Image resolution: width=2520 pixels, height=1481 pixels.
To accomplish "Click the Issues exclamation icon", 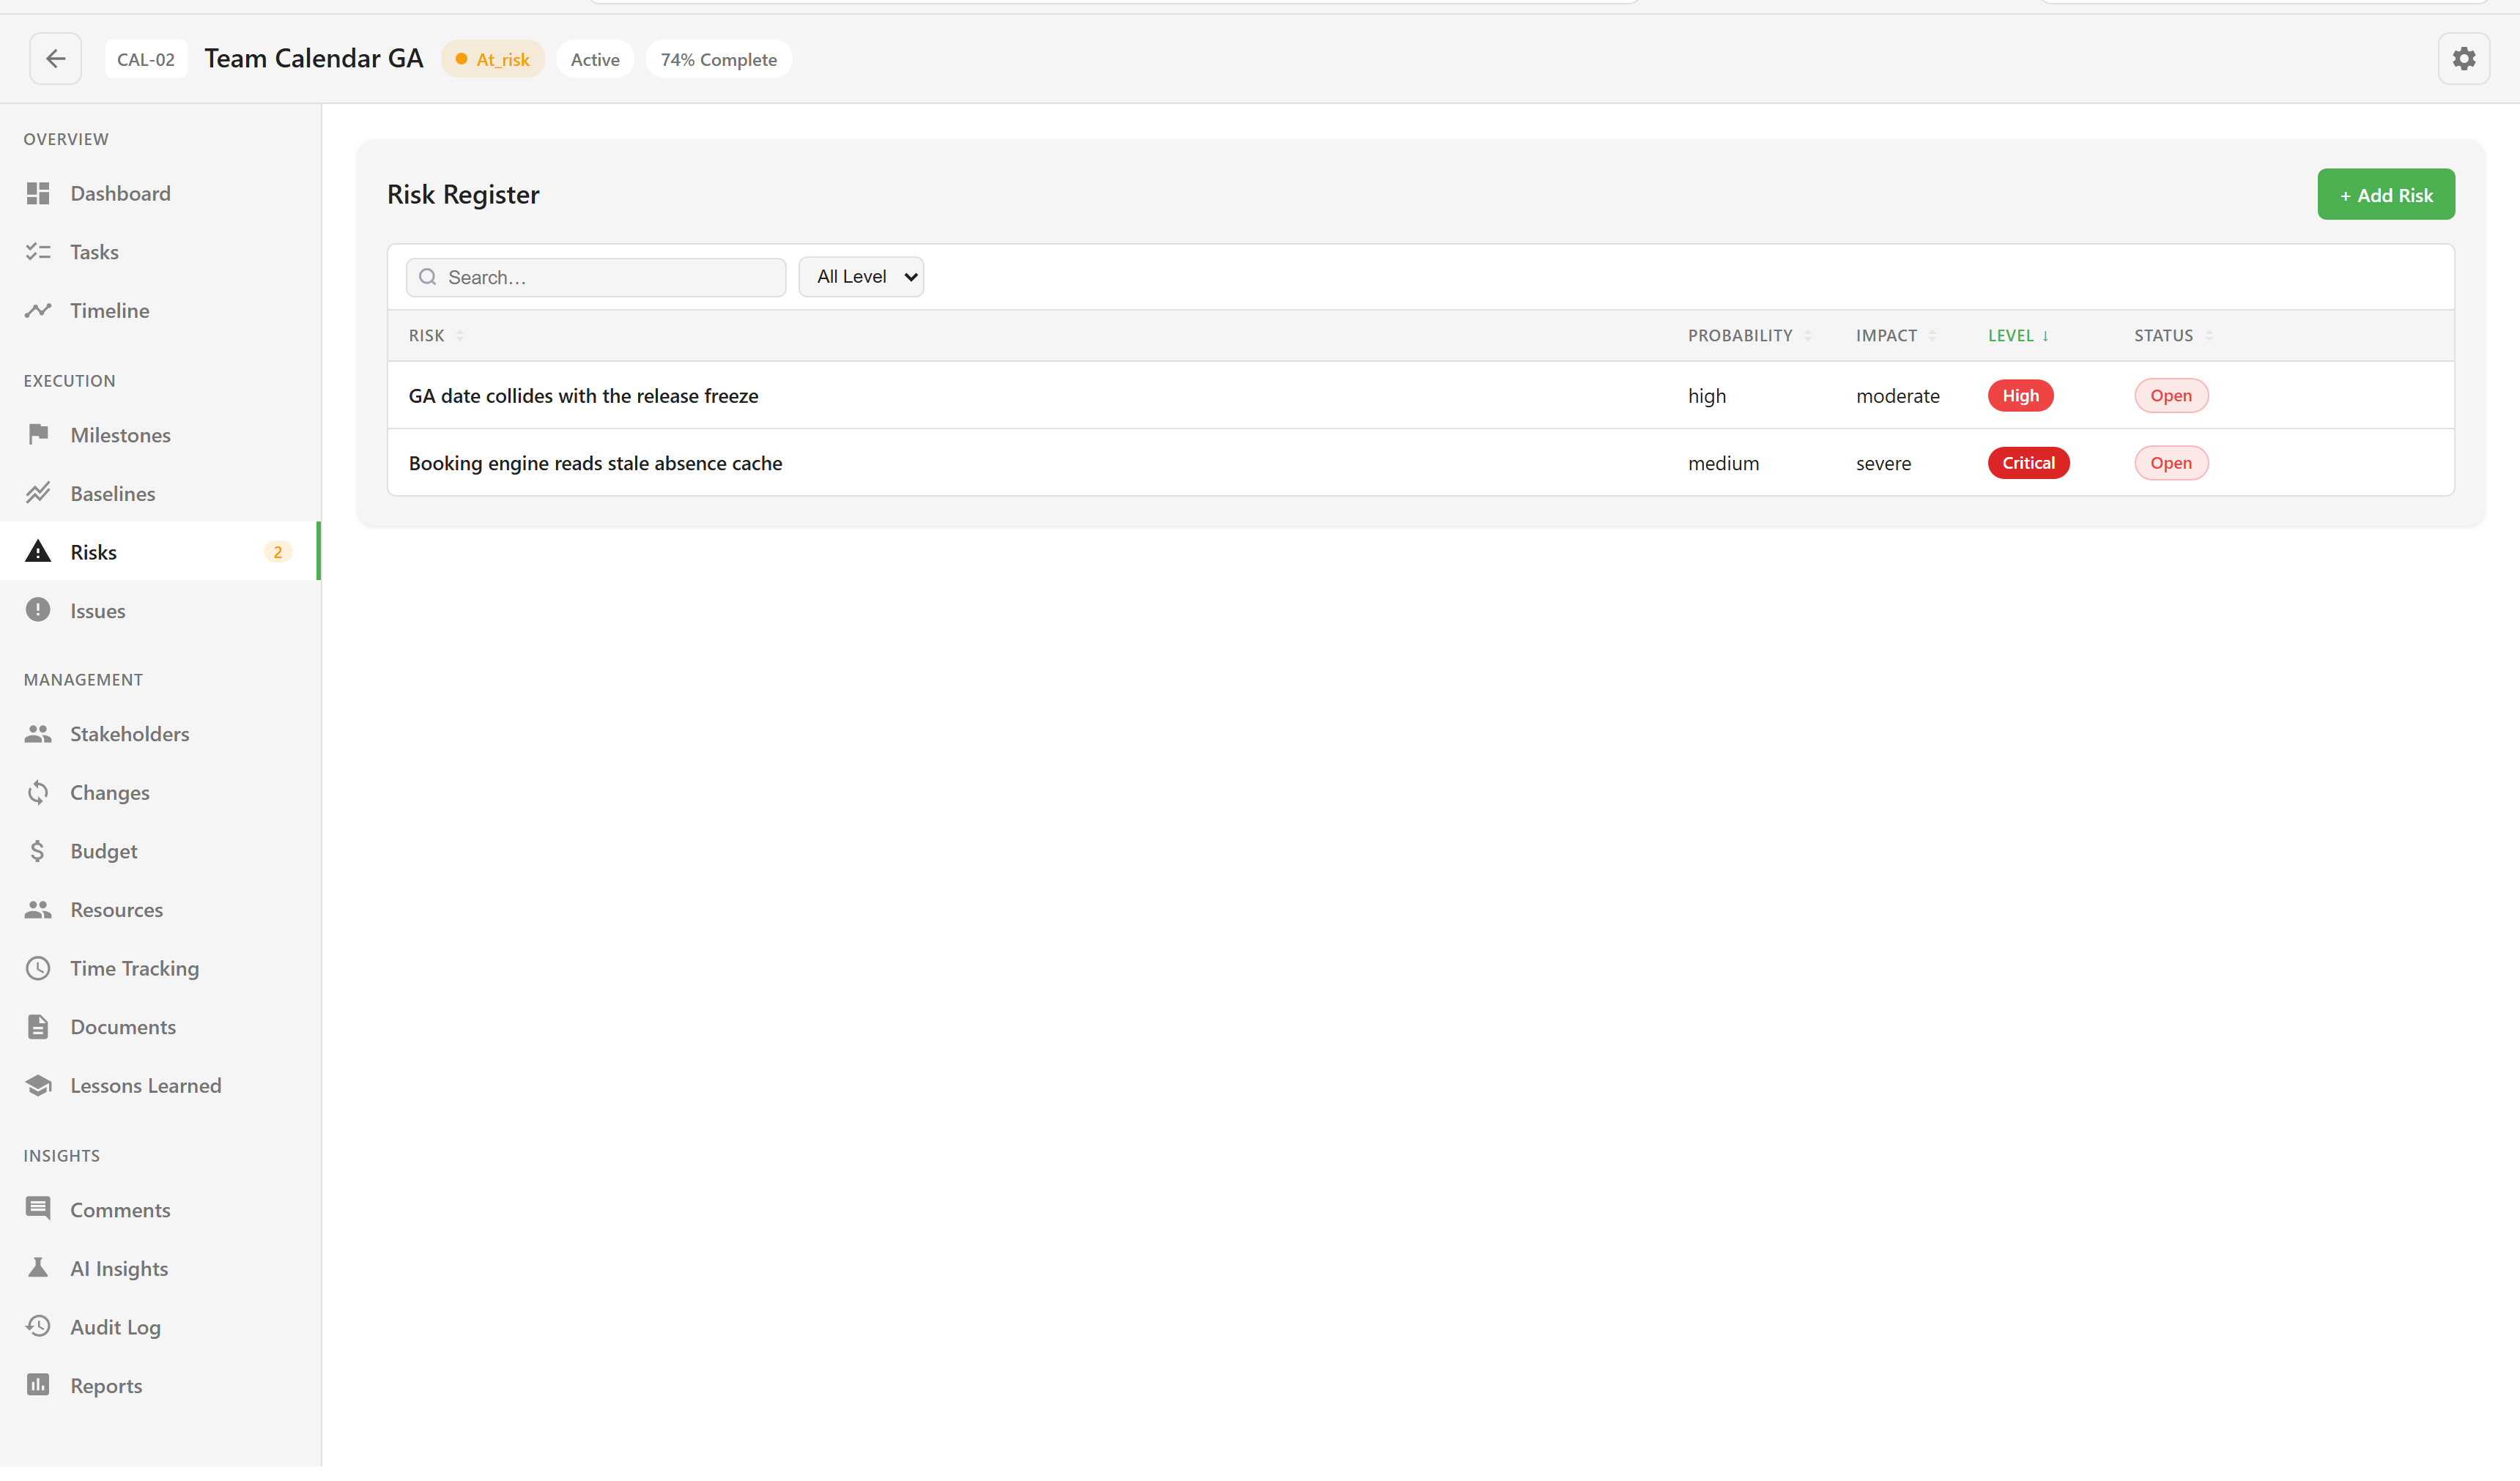I will point(38,611).
